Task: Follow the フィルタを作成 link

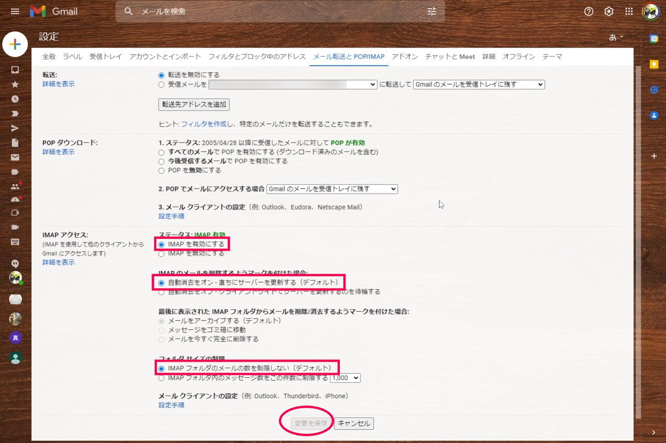Action: pos(204,124)
